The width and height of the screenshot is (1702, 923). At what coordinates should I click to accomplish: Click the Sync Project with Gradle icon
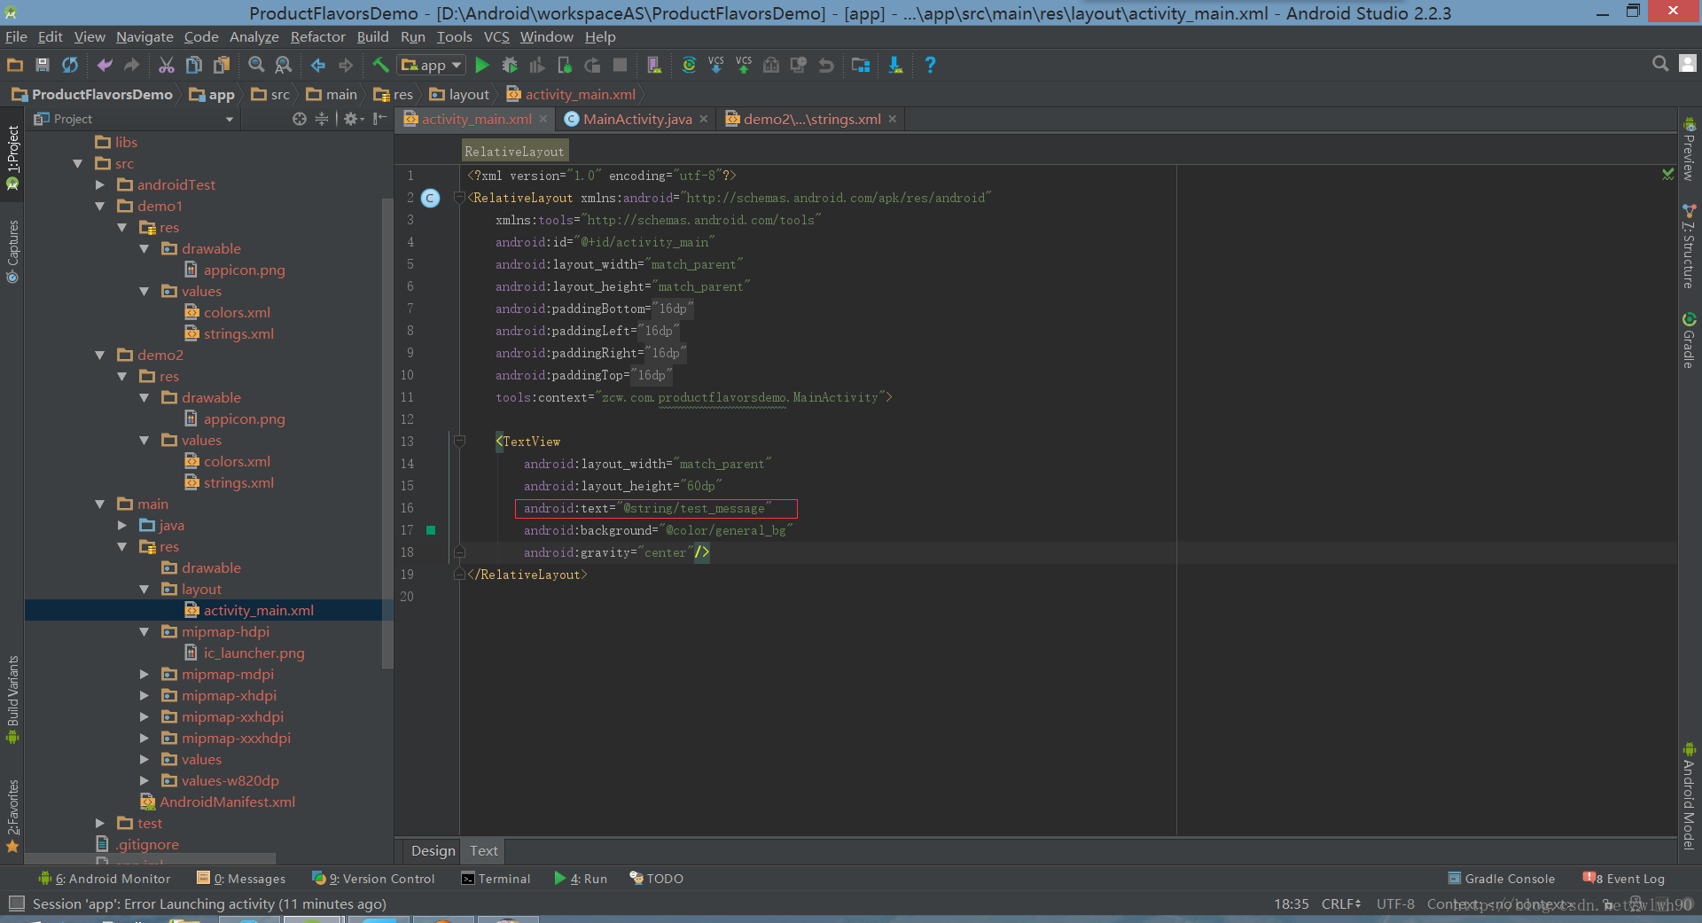(689, 65)
